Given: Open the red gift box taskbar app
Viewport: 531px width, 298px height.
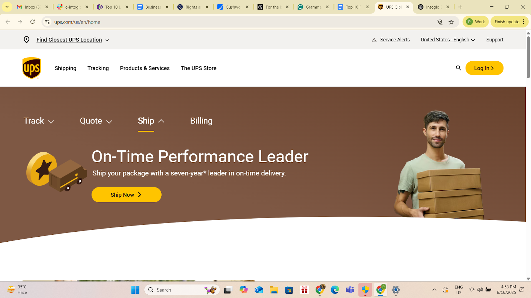Looking at the screenshot, I should [x=304, y=290].
